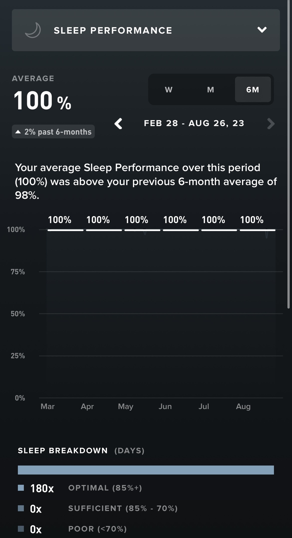The width and height of the screenshot is (292, 538).
Task: Select the 6M time range
Action: [x=253, y=90]
